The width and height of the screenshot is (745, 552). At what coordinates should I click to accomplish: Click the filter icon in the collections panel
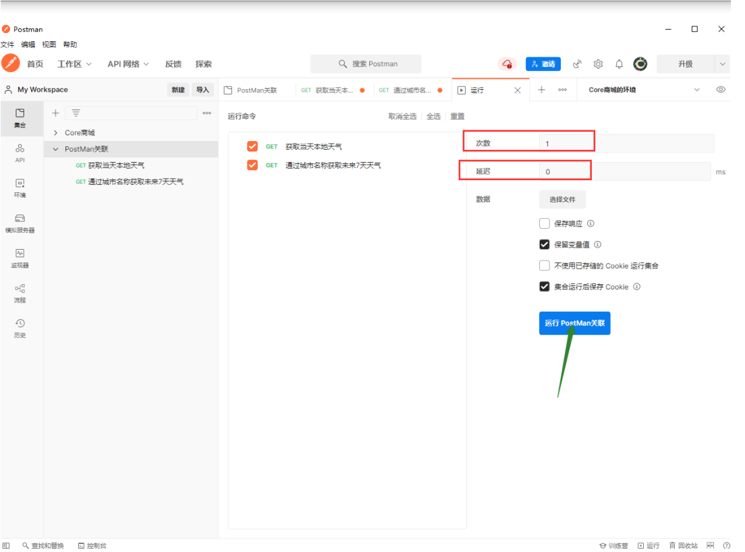(76, 113)
